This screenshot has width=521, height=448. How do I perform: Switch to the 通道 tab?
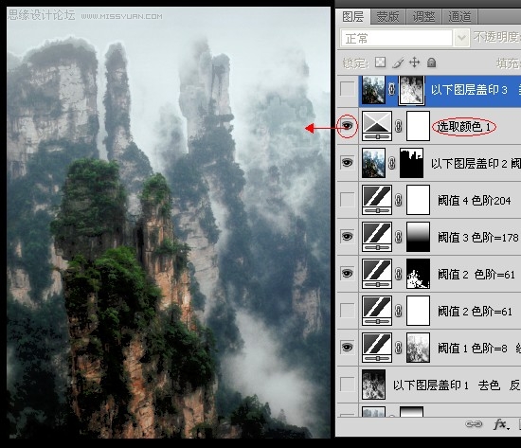(x=459, y=17)
